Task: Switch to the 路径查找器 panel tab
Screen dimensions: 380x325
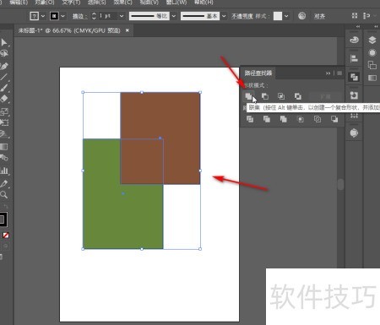Action: 258,73
